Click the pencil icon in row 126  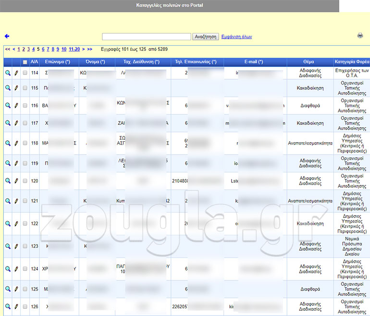point(16,306)
